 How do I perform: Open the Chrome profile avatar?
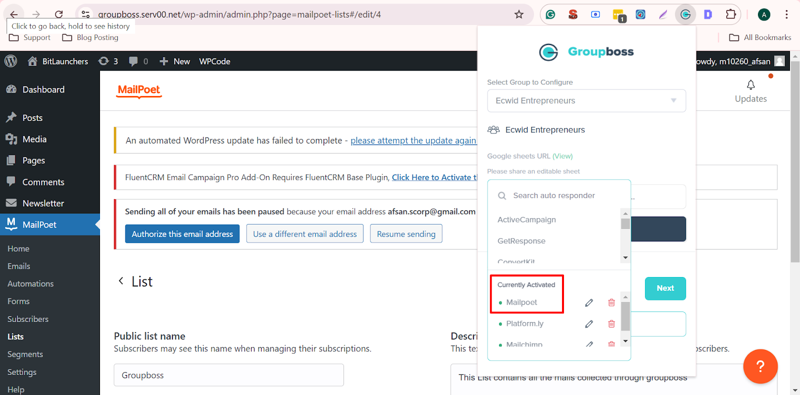point(764,14)
